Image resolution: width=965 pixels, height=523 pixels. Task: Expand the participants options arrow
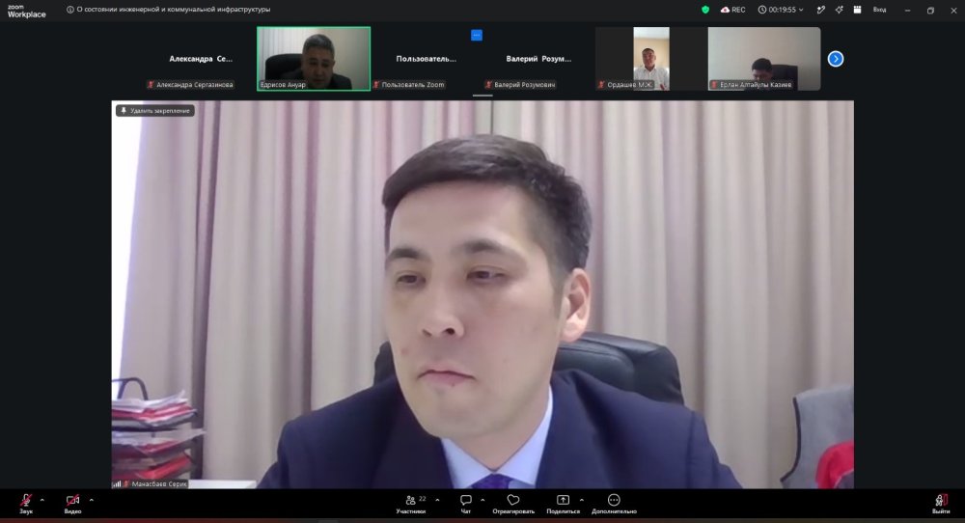pyautogui.click(x=437, y=500)
